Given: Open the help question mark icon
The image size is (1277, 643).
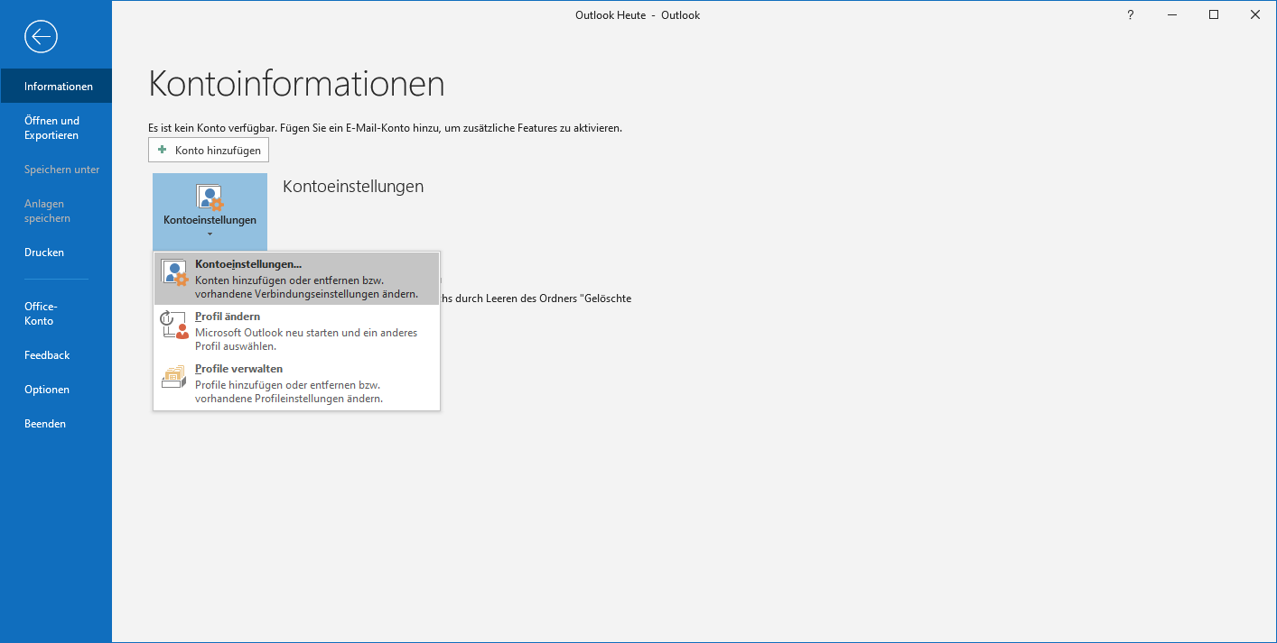Looking at the screenshot, I should [1130, 15].
